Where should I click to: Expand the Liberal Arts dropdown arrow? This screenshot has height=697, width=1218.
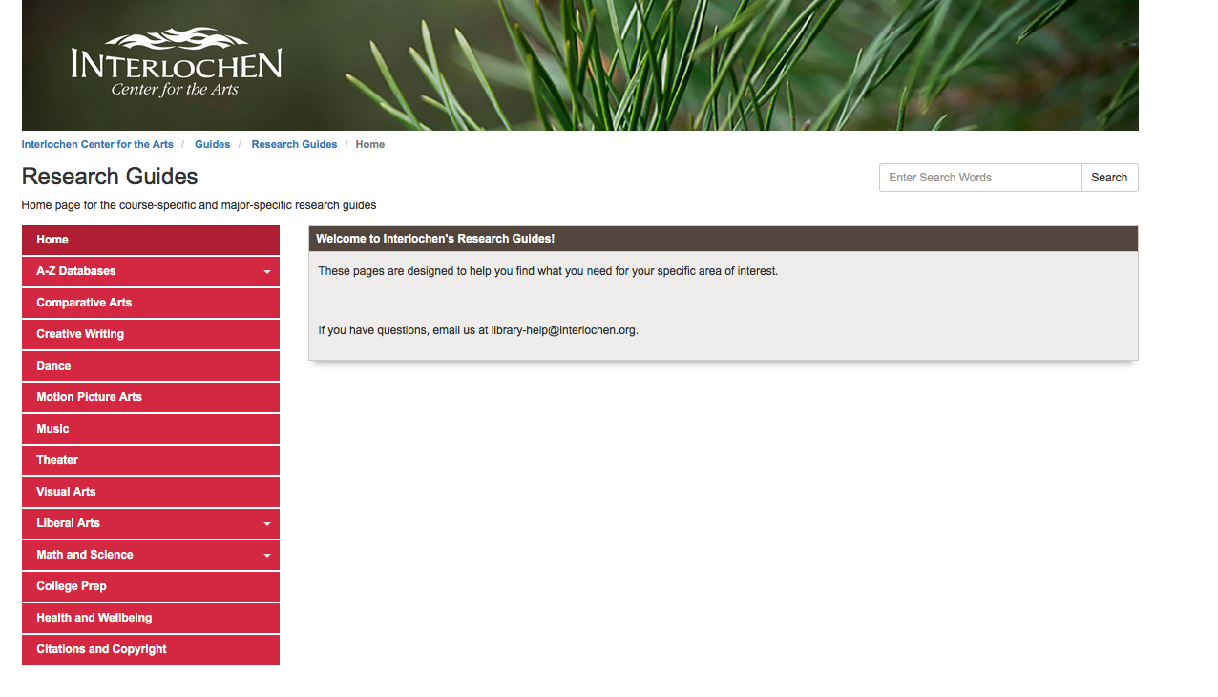click(x=267, y=524)
